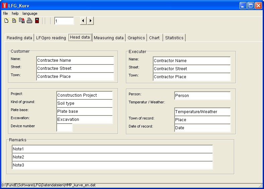Click the Contractor Place field

pos(192,77)
